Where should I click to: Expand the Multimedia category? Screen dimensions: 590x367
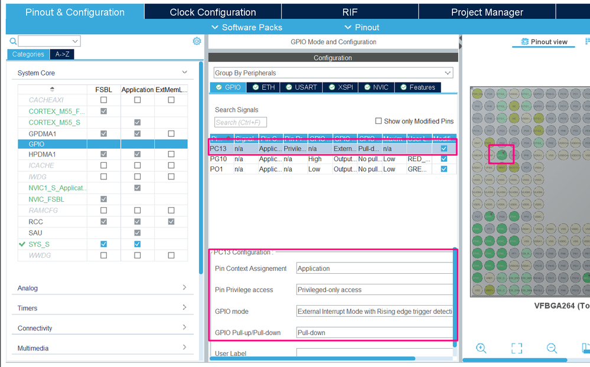point(184,347)
